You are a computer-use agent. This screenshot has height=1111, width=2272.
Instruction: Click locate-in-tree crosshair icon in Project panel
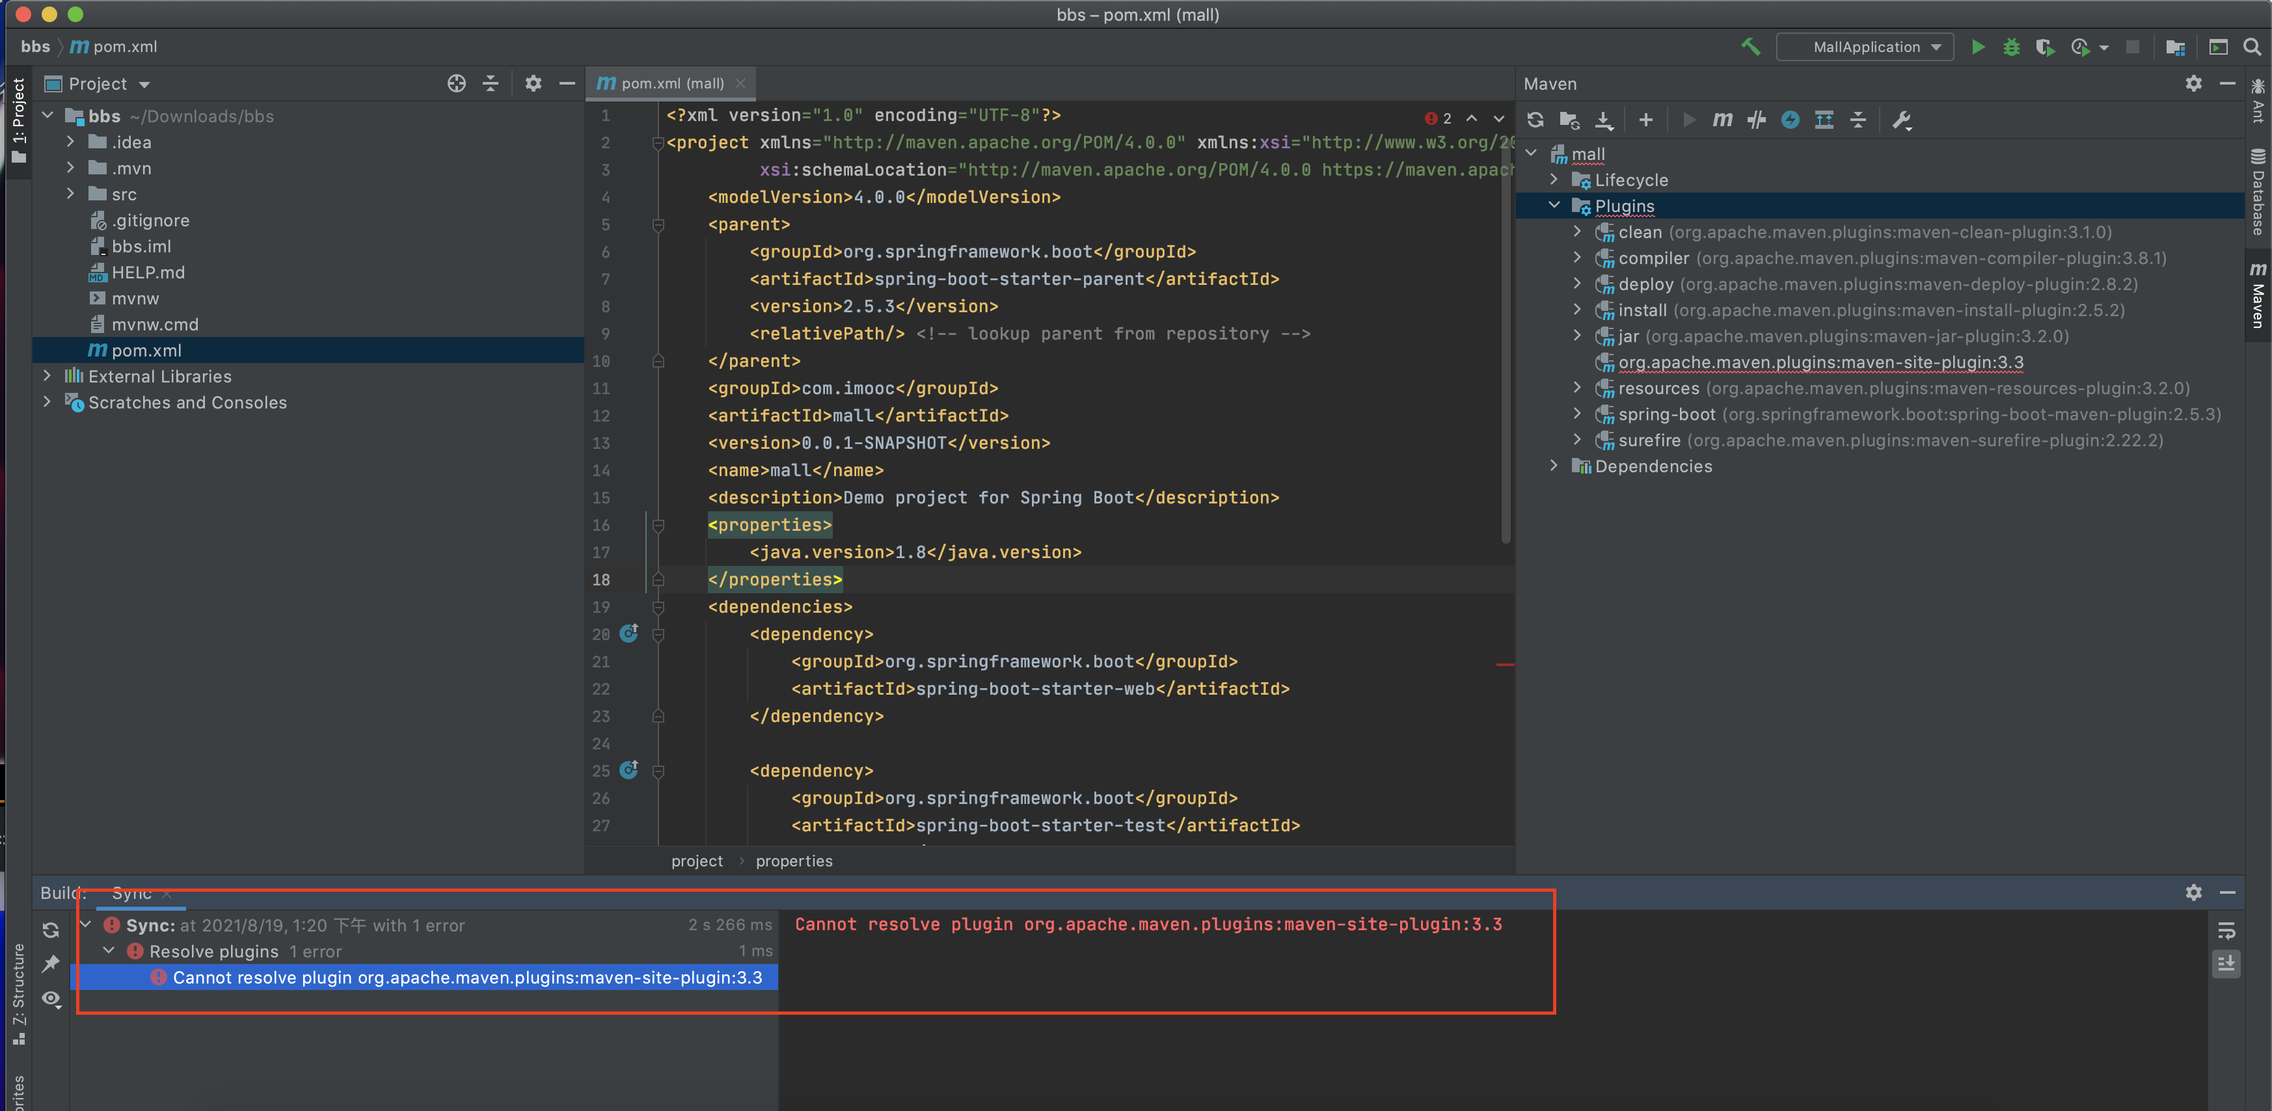tap(456, 84)
